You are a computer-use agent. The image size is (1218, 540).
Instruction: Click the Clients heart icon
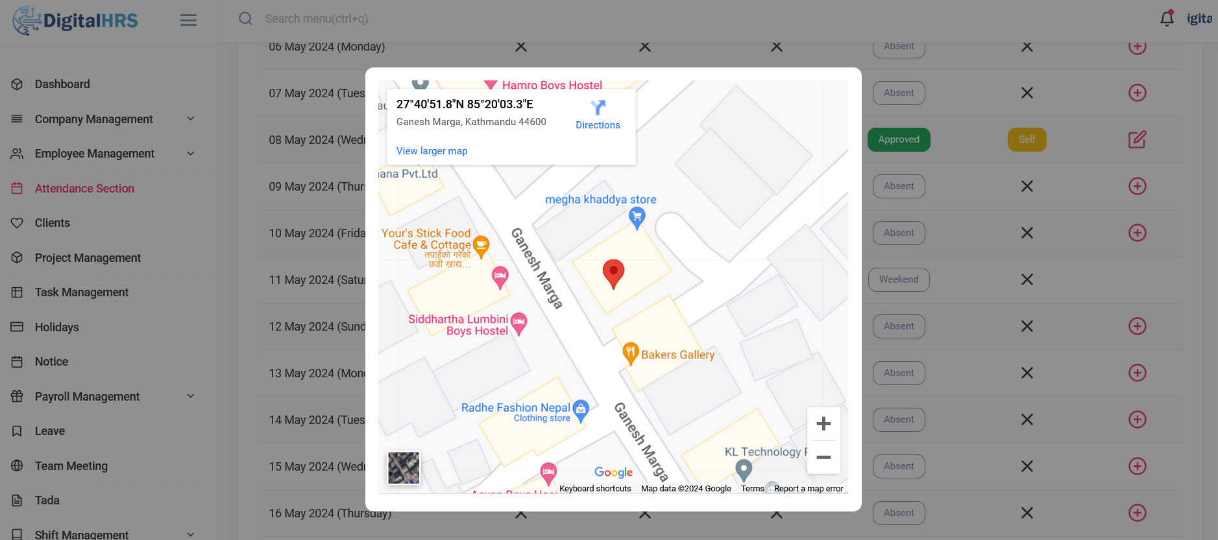click(18, 223)
